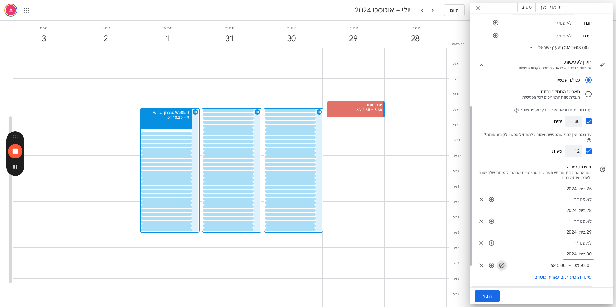Click help icon next to advance days question
This screenshot has width=616, height=307.
click(516, 110)
